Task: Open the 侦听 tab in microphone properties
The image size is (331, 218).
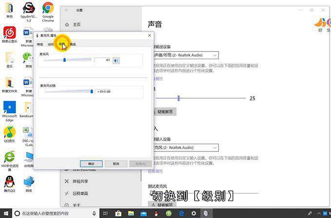Action: pyautogui.click(x=51, y=44)
